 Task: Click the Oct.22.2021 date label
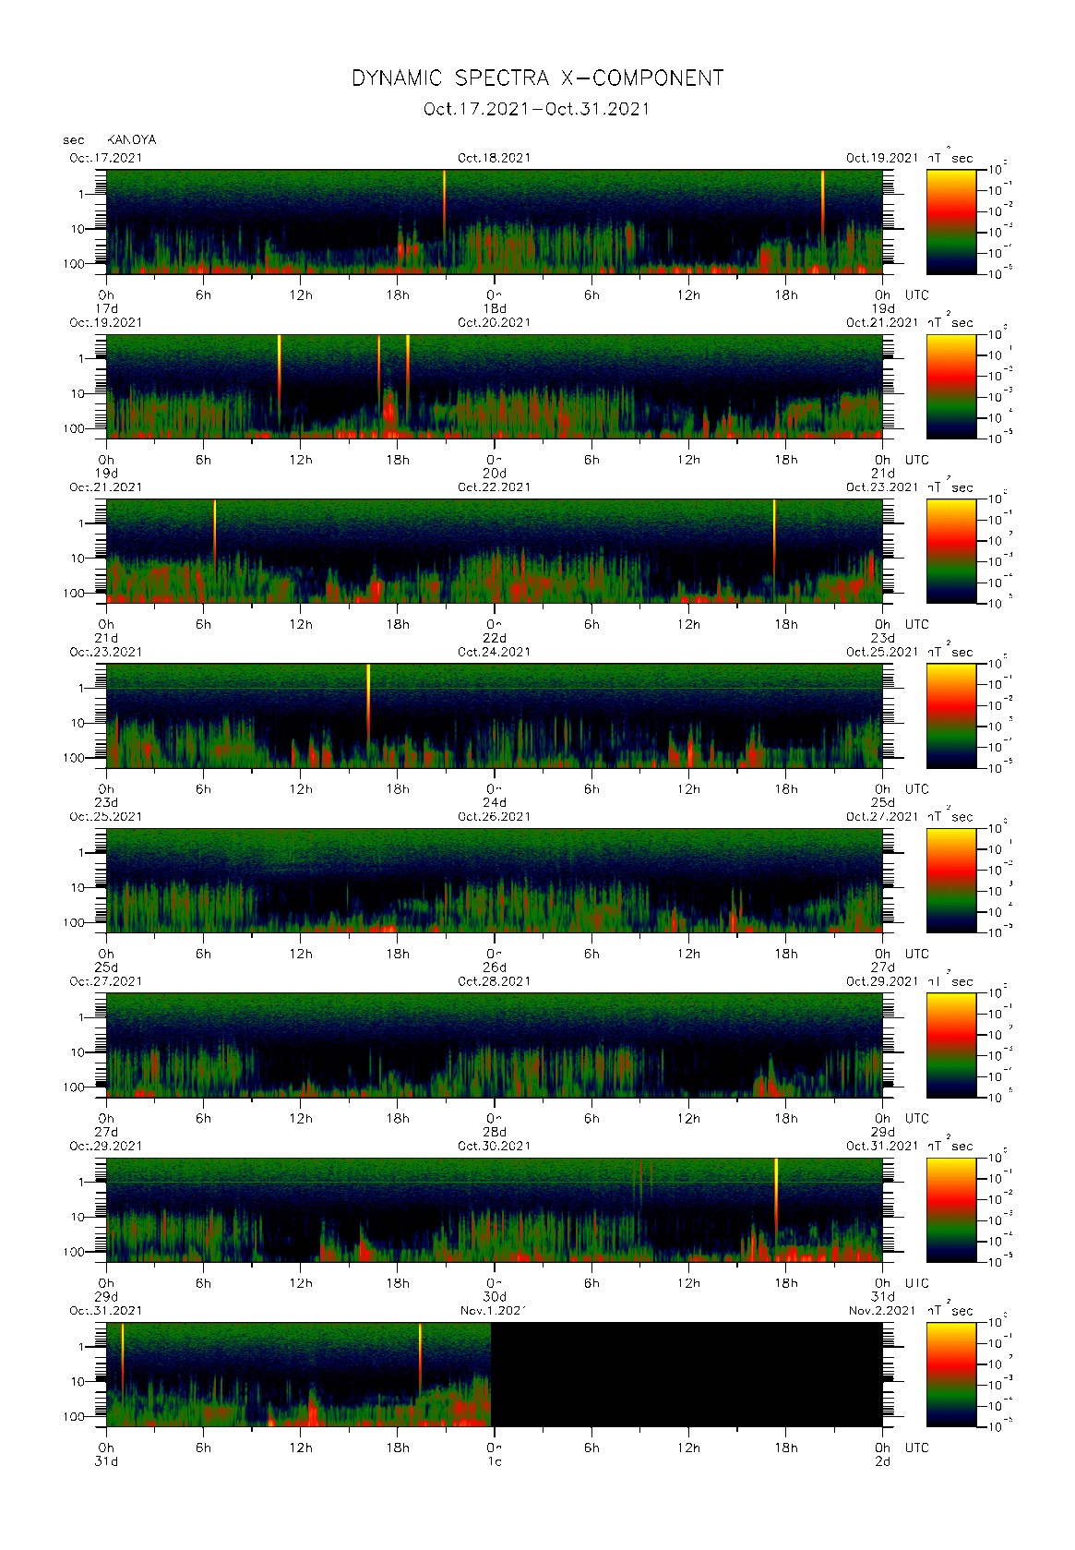click(x=495, y=487)
